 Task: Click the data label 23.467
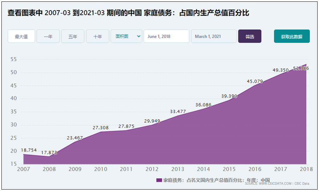pyautogui.click(x=75, y=138)
